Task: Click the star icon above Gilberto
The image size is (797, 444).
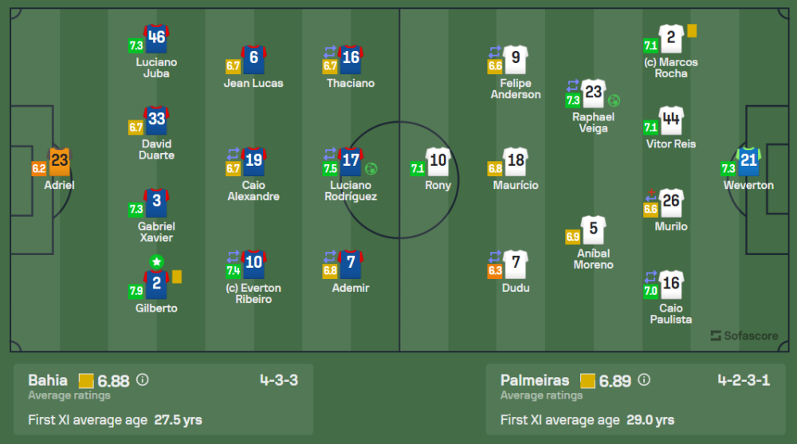Action: 156,261
